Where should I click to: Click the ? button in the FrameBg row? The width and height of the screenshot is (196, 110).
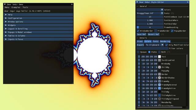pos(139,81)
